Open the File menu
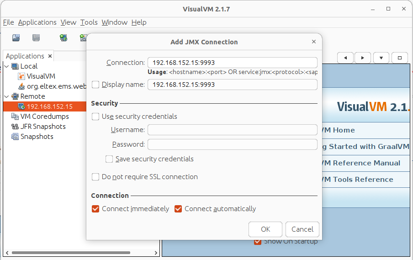 [8, 22]
